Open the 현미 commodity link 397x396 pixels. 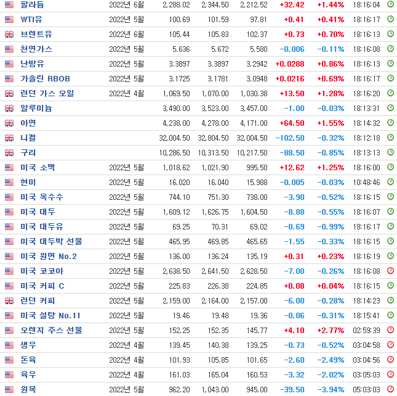click(x=28, y=182)
